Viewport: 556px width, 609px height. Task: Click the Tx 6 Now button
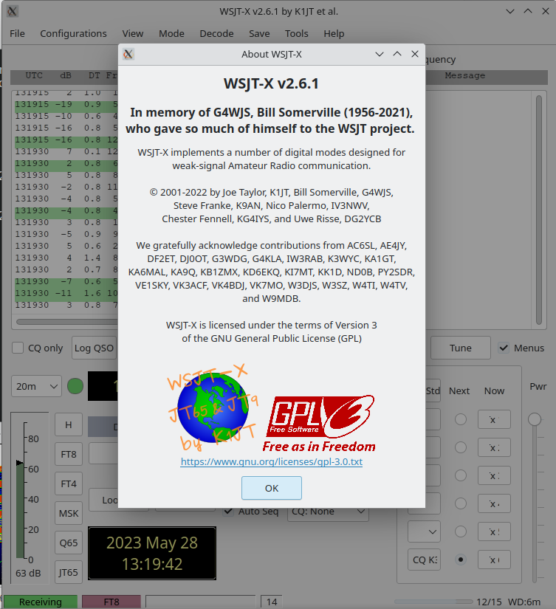coord(494,560)
